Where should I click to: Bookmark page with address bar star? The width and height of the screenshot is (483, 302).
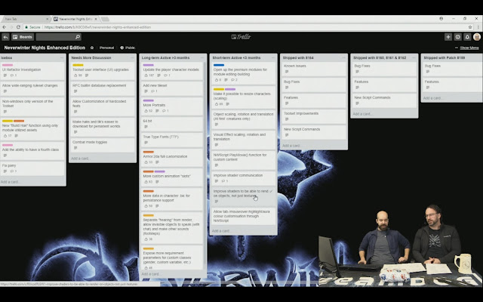tap(470, 27)
